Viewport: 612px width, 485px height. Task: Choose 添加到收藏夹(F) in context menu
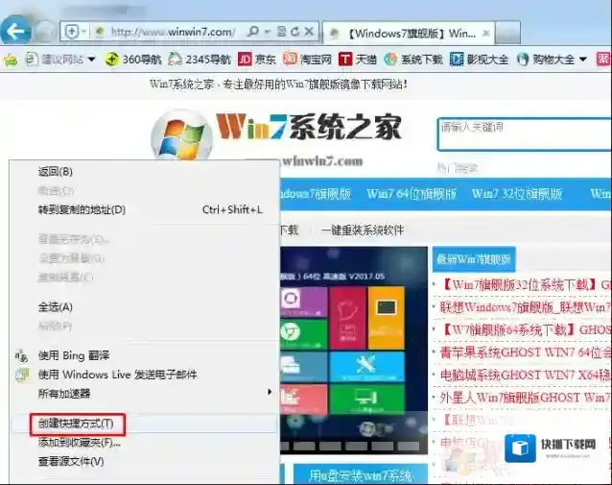(x=80, y=443)
